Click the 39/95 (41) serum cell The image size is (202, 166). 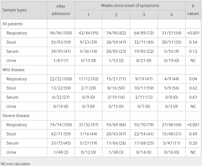point(61,51)
